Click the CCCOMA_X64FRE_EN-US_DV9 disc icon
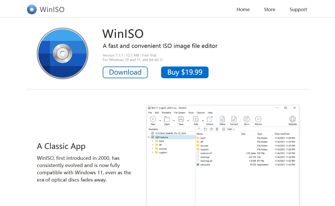This screenshot has width=335, height=206. pyautogui.click(x=152, y=133)
